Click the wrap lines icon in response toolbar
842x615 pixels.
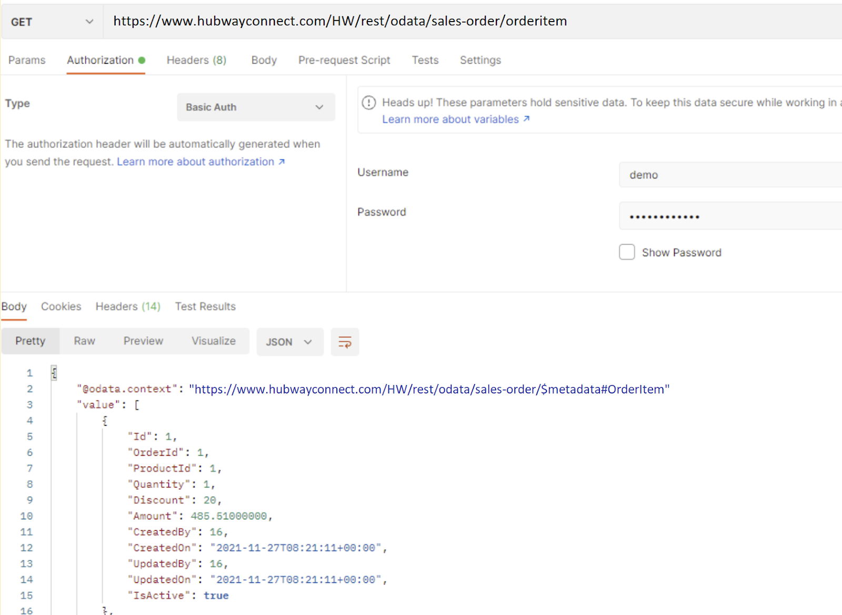(345, 342)
